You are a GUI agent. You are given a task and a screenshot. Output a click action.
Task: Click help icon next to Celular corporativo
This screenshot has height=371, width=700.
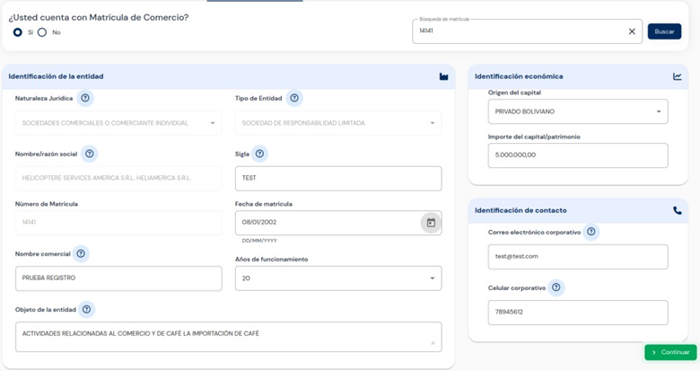(556, 287)
